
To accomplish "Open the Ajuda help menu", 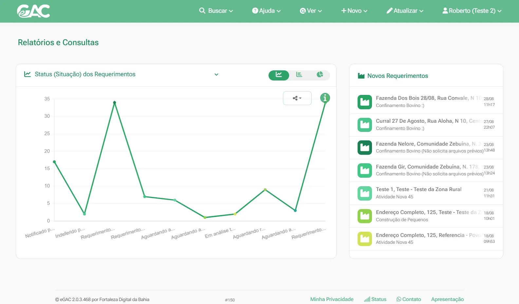I will 266,11.
